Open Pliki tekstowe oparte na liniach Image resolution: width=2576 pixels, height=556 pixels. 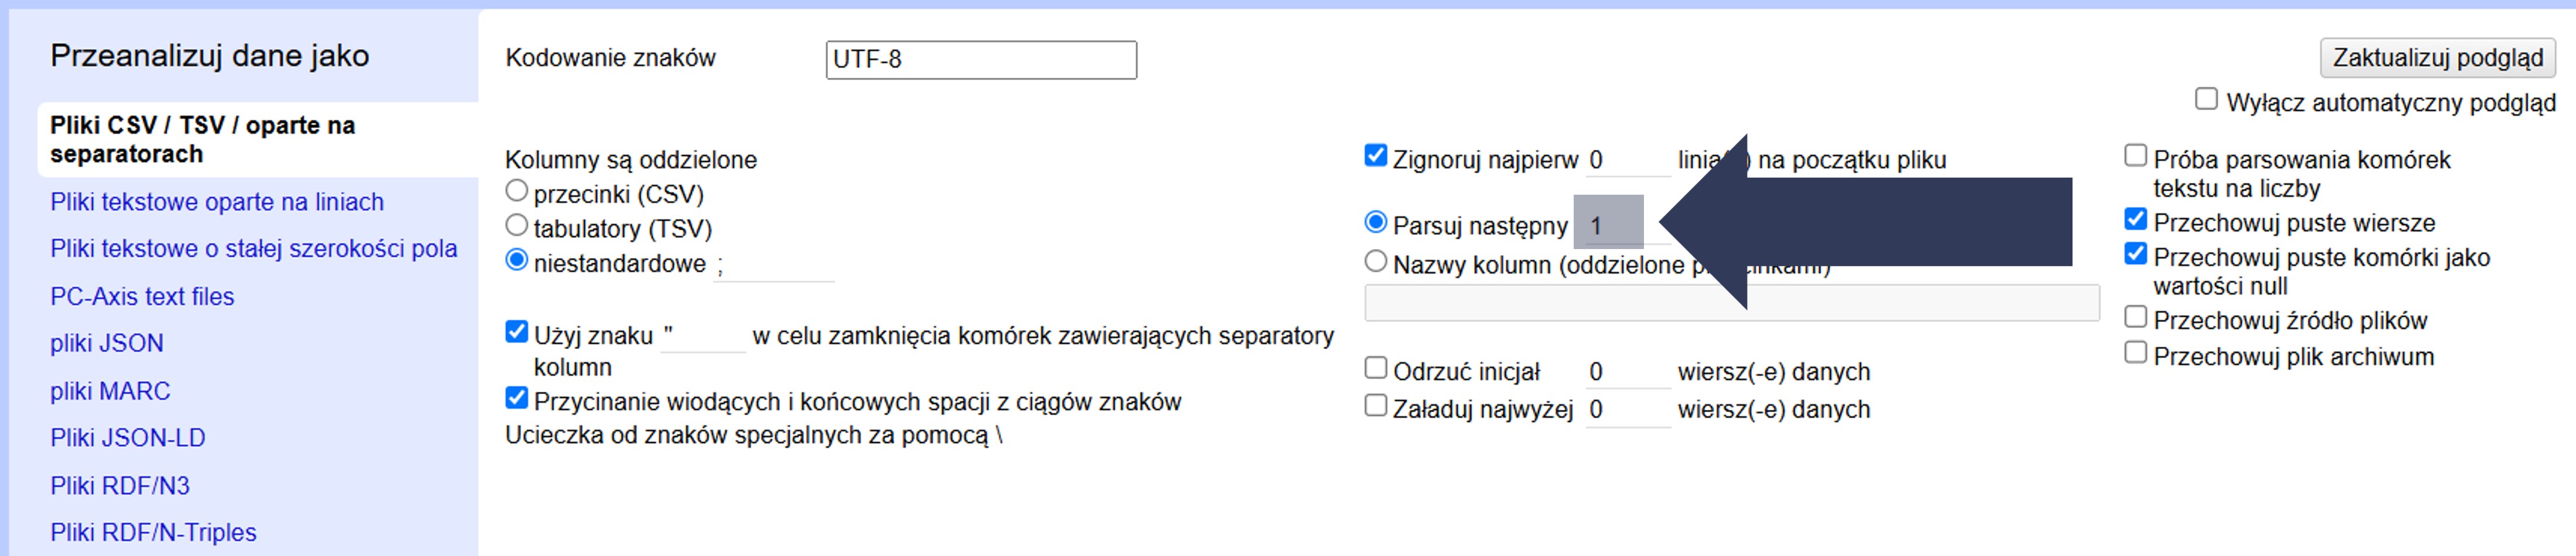(217, 202)
